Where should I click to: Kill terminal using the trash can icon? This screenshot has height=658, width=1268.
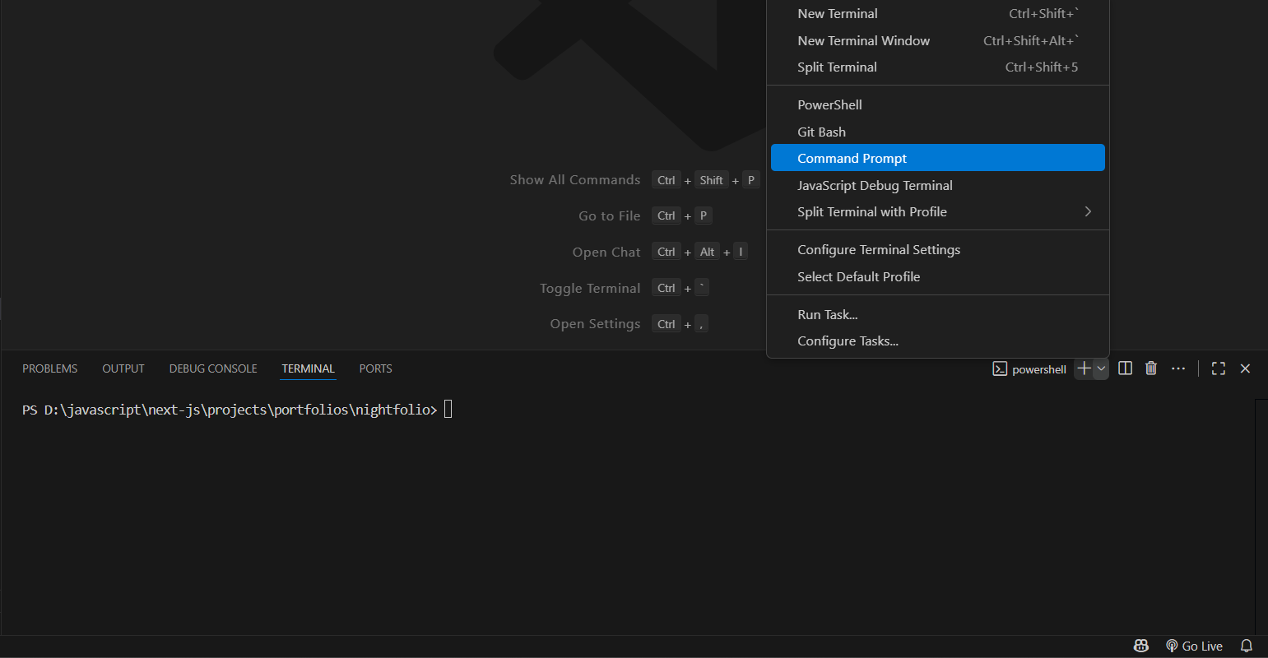coord(1151,368)
